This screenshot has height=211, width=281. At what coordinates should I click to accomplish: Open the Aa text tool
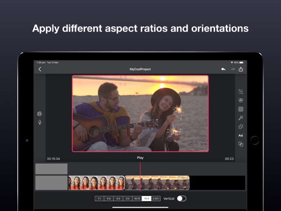241,135
